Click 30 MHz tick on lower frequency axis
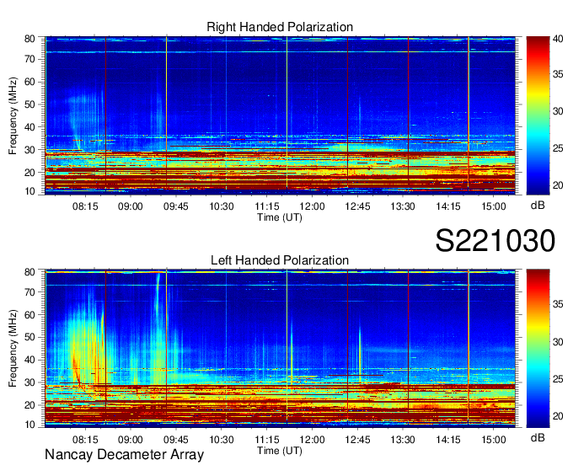The width and height of the screenshot is (573, 465). [29, 382]
